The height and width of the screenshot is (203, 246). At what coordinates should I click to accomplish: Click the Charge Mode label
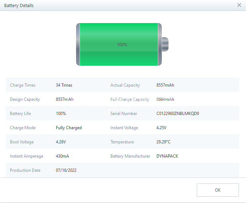click(23, 128)
